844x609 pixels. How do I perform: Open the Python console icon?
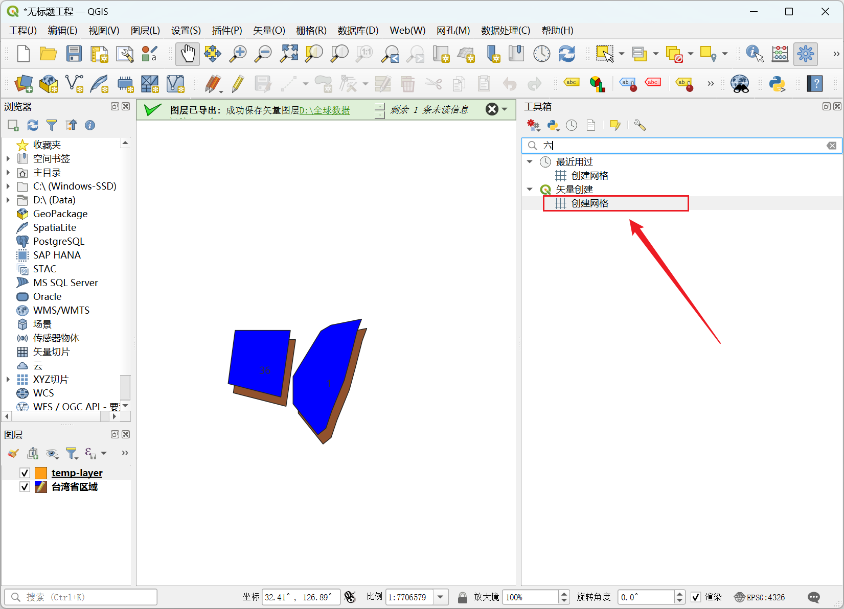click(x=777, y=83)
